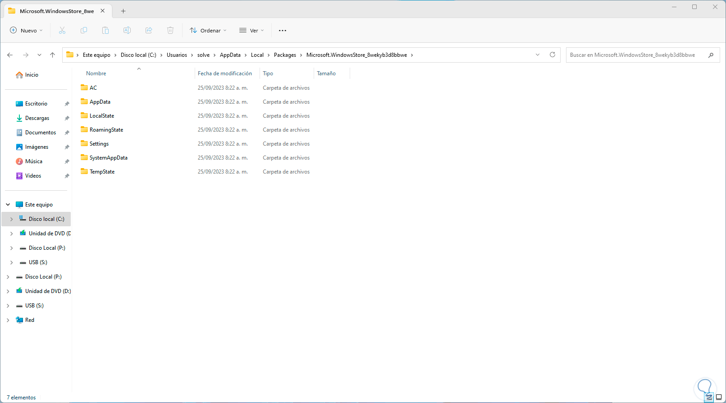Image resolution: width=726 pixels, height=403 pixels.
Task: Click Local in the address breadcrumb
Action: [257, 55]
